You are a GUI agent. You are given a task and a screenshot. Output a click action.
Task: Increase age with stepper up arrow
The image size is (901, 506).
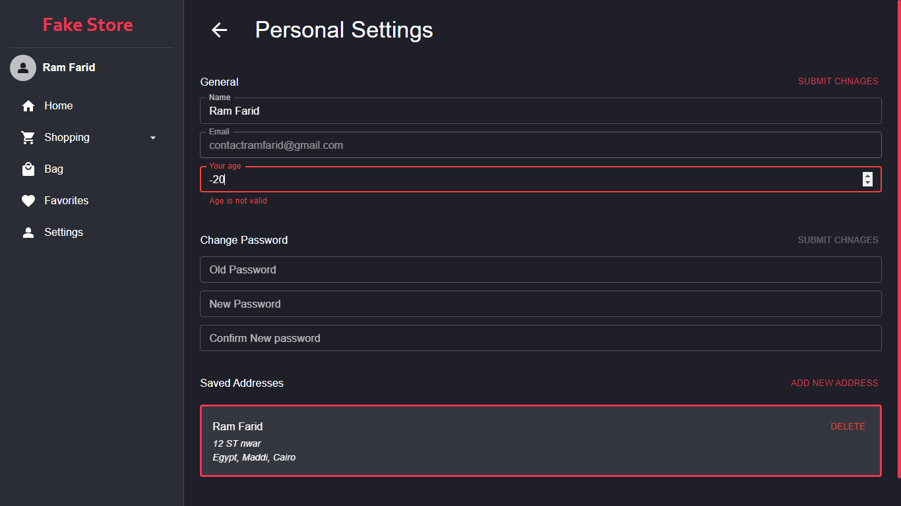[x=867, y=176]
